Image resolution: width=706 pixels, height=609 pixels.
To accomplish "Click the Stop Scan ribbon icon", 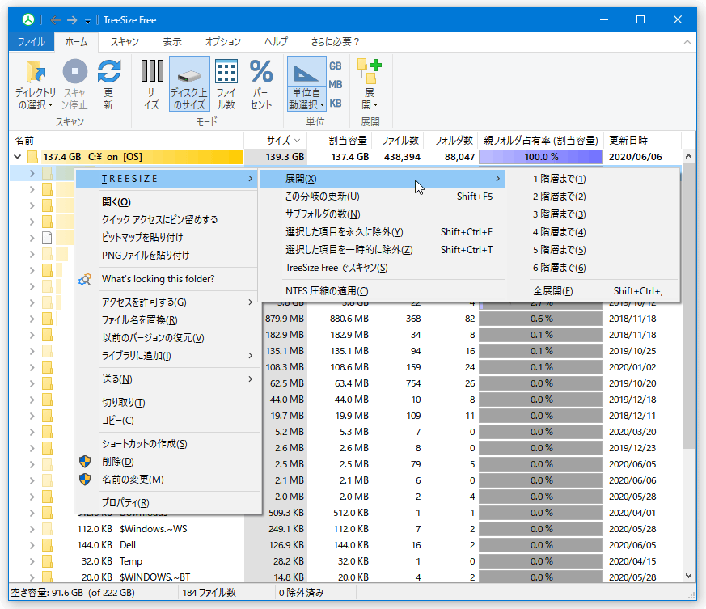I will tap(74, 85).
